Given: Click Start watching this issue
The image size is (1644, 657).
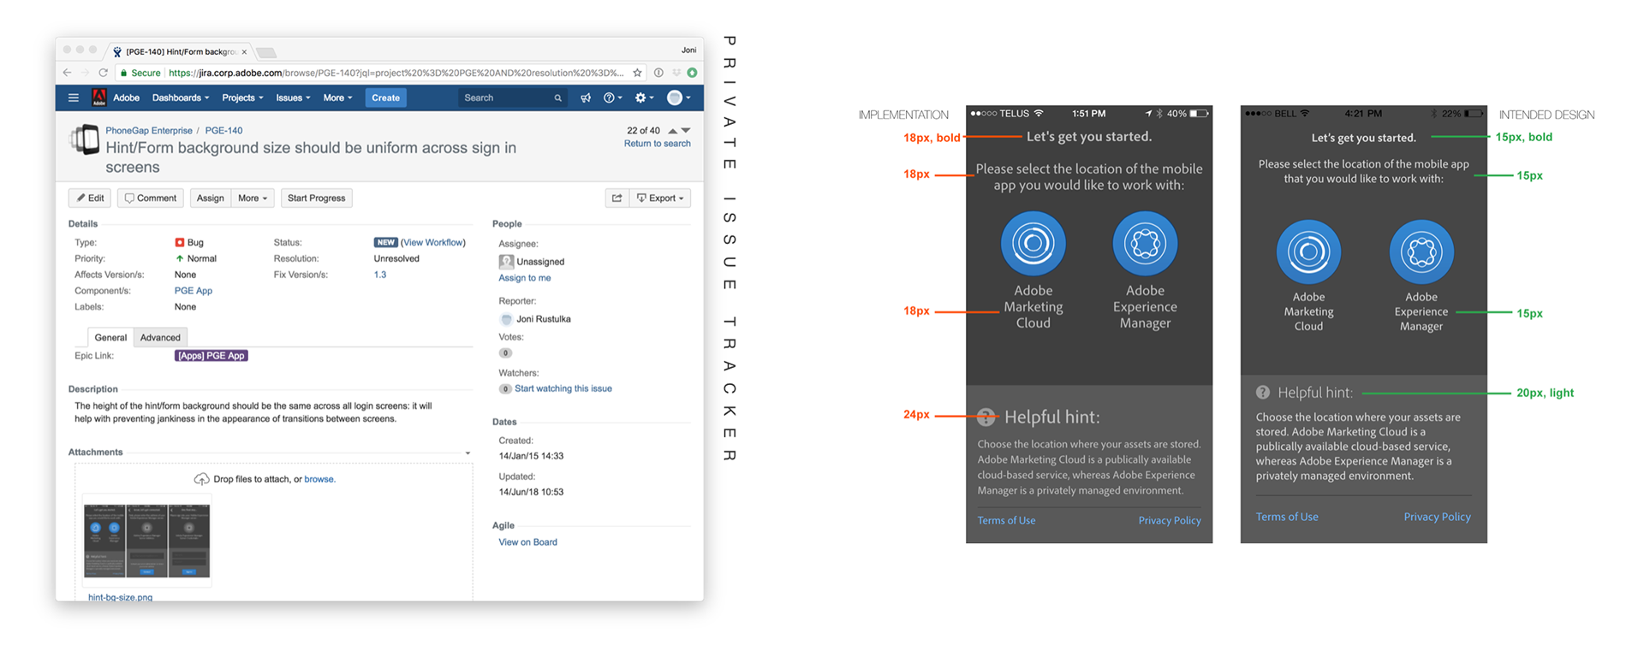Looking at the screenshot, I should click(563, 388).
